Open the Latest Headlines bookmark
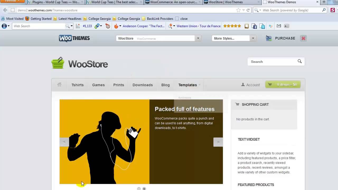 [x=67, y=18]
